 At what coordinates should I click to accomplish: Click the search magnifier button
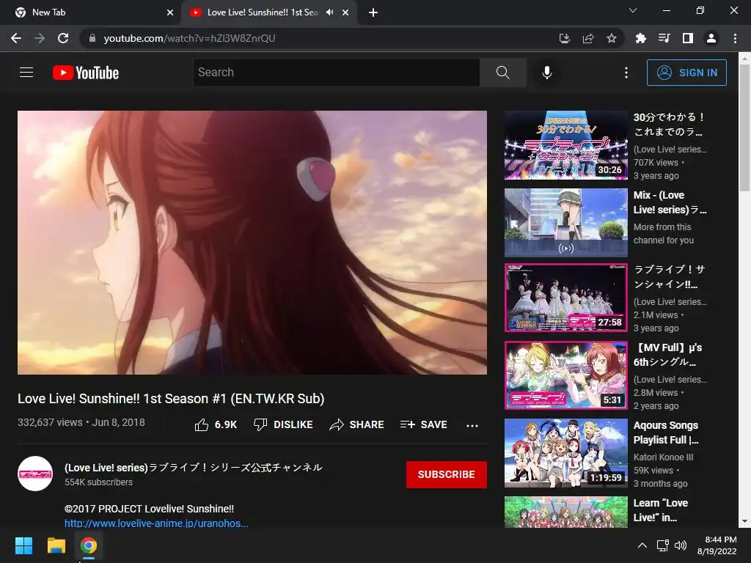tap(502, 73)
